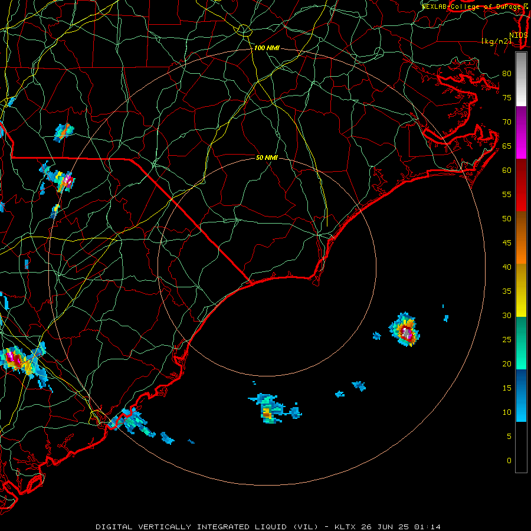Click the 100 NMI range ring label
Image resolution: width=531 pixels, height=531 pixels.
267,48
